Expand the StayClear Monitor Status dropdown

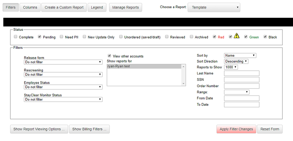63,99
